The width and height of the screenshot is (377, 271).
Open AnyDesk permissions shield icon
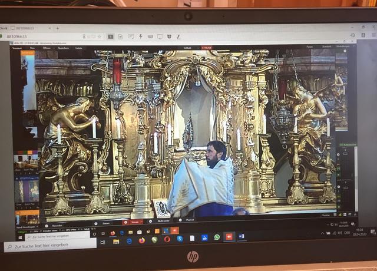(170, 37)
